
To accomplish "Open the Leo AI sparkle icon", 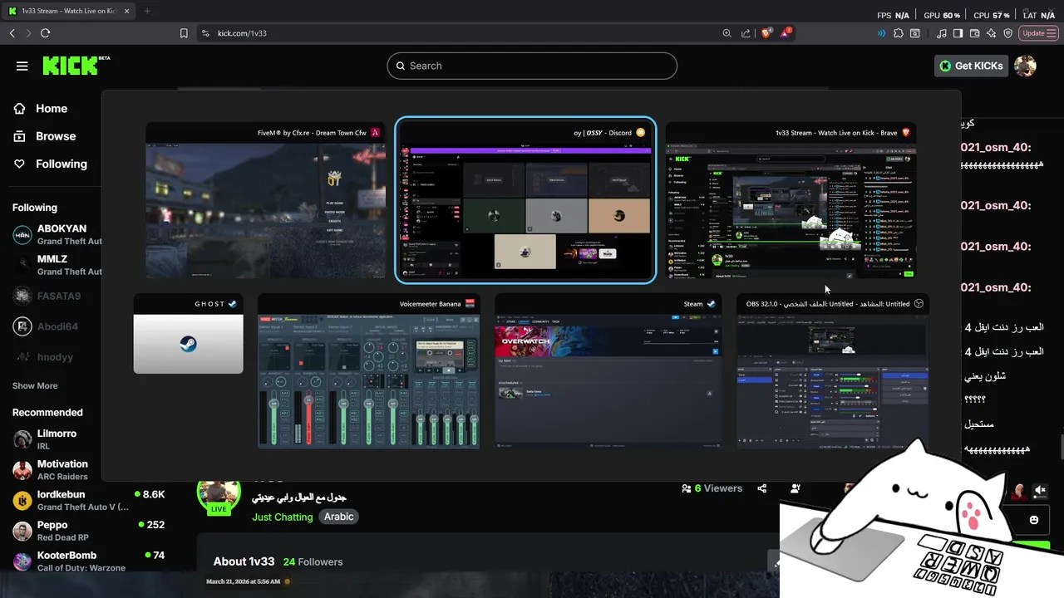I will (991, 33).
